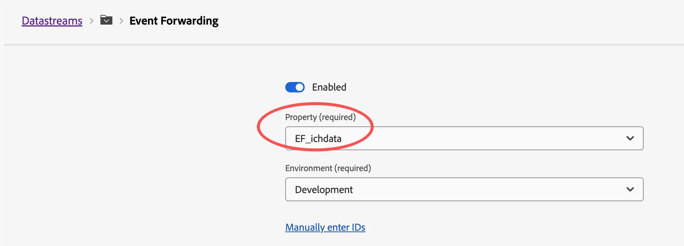The image size is (684, 246).
Task: Open the Environment dropdown showing Development
Action: (464, 189)
